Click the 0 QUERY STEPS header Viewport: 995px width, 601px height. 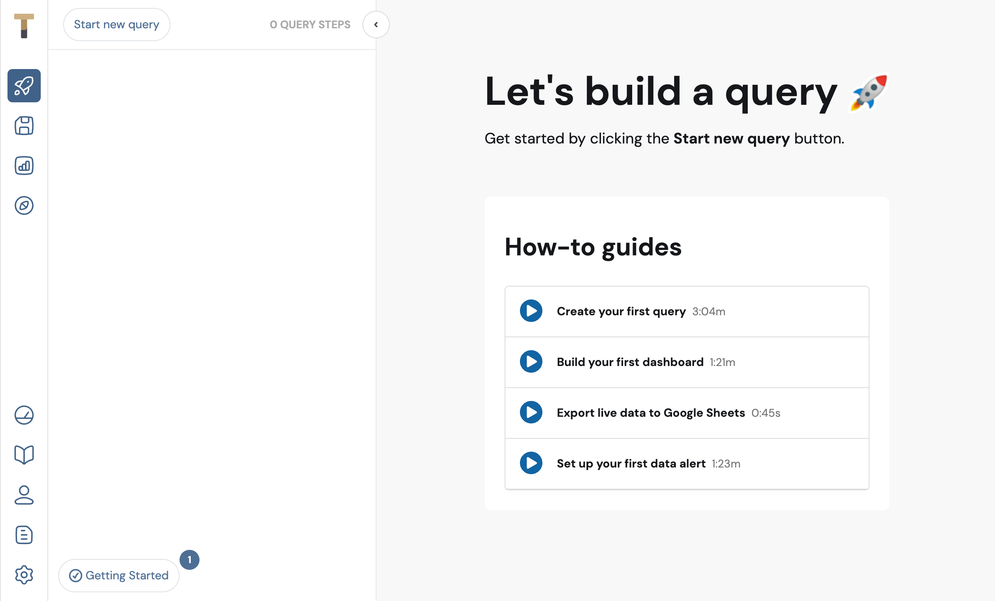pos(310,25)
